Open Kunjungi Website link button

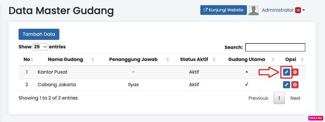coord(223,10)
